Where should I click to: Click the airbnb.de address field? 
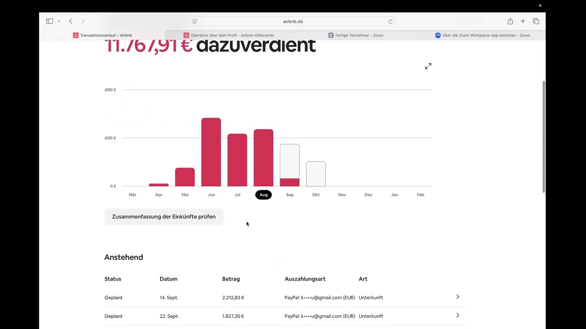pyautogui.click(x=293, y=21)
